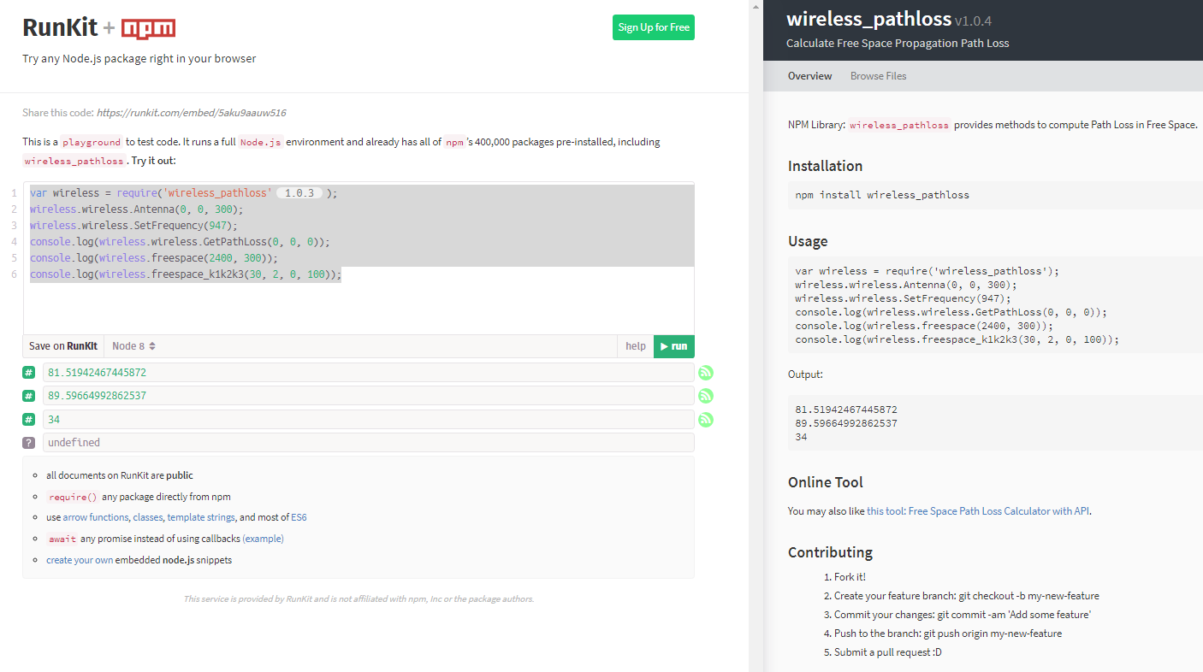
Task: Open the ES6 link
Action: click(x=299, y=517)
